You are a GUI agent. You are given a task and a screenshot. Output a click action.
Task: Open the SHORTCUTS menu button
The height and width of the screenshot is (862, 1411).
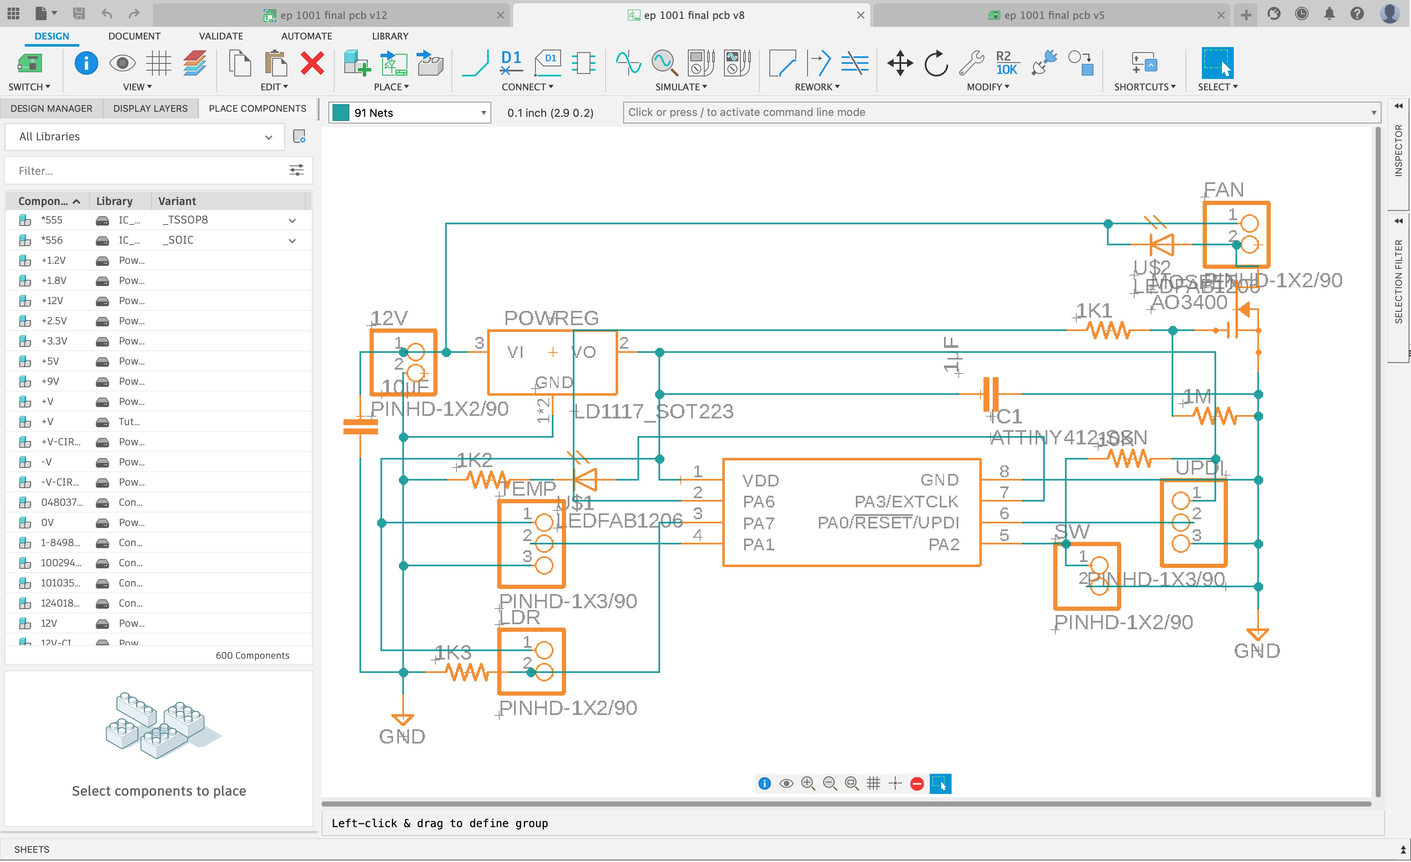[x=1144, y=87]
